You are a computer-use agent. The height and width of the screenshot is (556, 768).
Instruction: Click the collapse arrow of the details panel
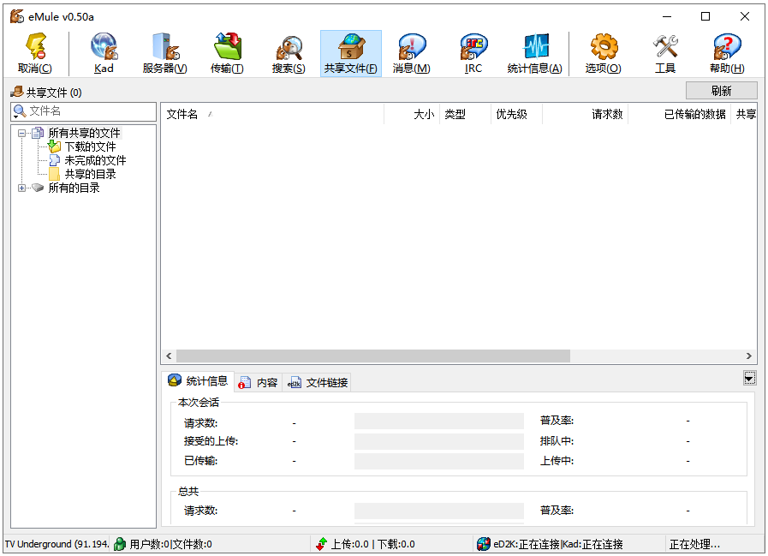(749, 378)
